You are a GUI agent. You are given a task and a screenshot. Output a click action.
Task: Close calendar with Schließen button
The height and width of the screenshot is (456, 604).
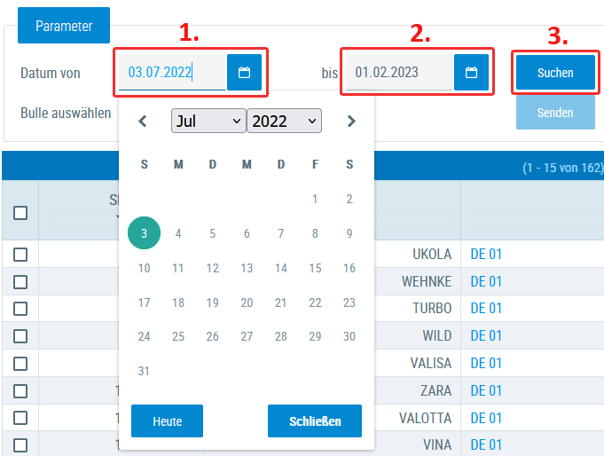pos(314,421)
